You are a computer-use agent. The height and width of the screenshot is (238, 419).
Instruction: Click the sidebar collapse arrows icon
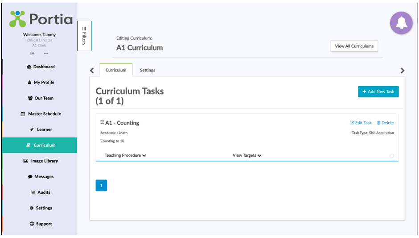pos(46,53)
